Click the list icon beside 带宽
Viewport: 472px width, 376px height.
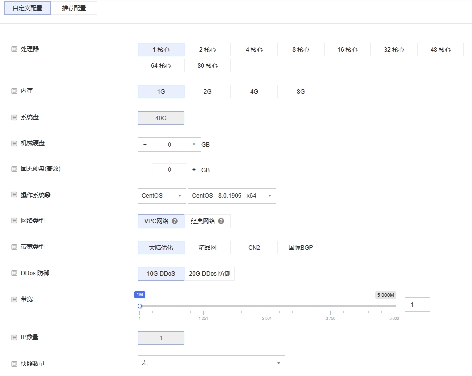[14, 299]
